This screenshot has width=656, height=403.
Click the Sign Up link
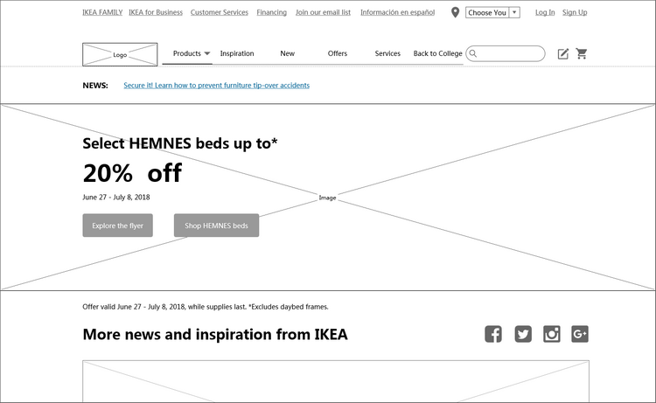[x=575, y=12]
